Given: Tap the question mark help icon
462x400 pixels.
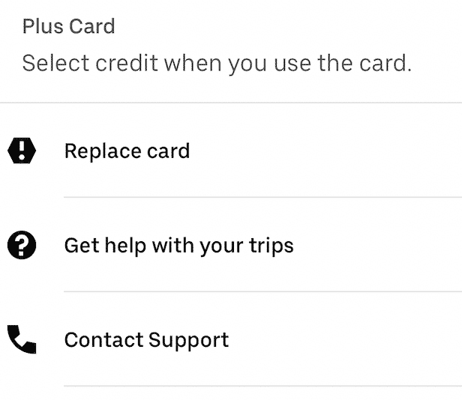Looking at the screenshot, I should (22, 245).
